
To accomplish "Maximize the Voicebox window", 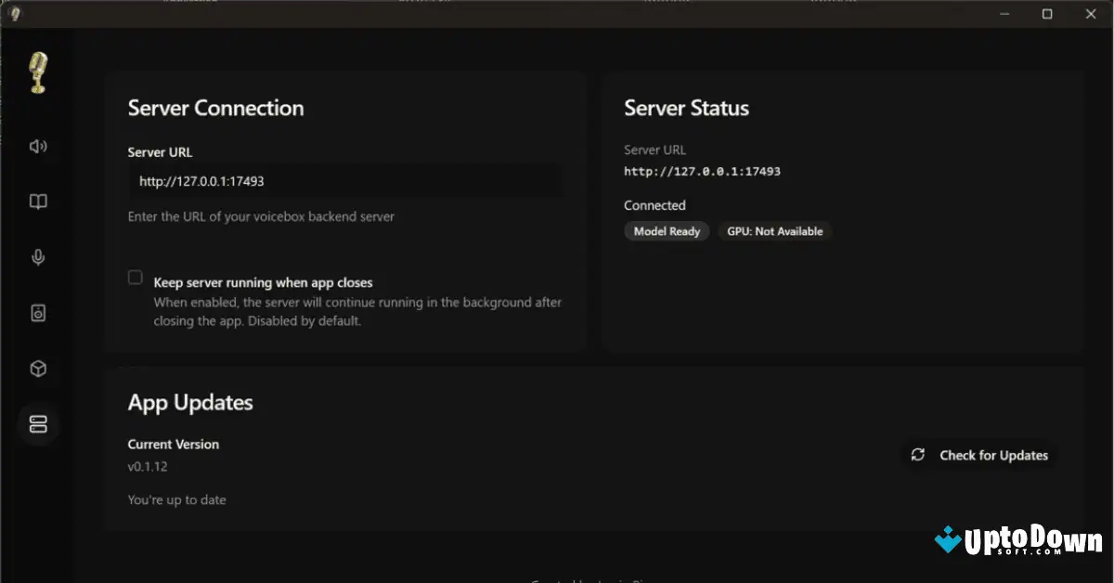I will coord(1047,14).
